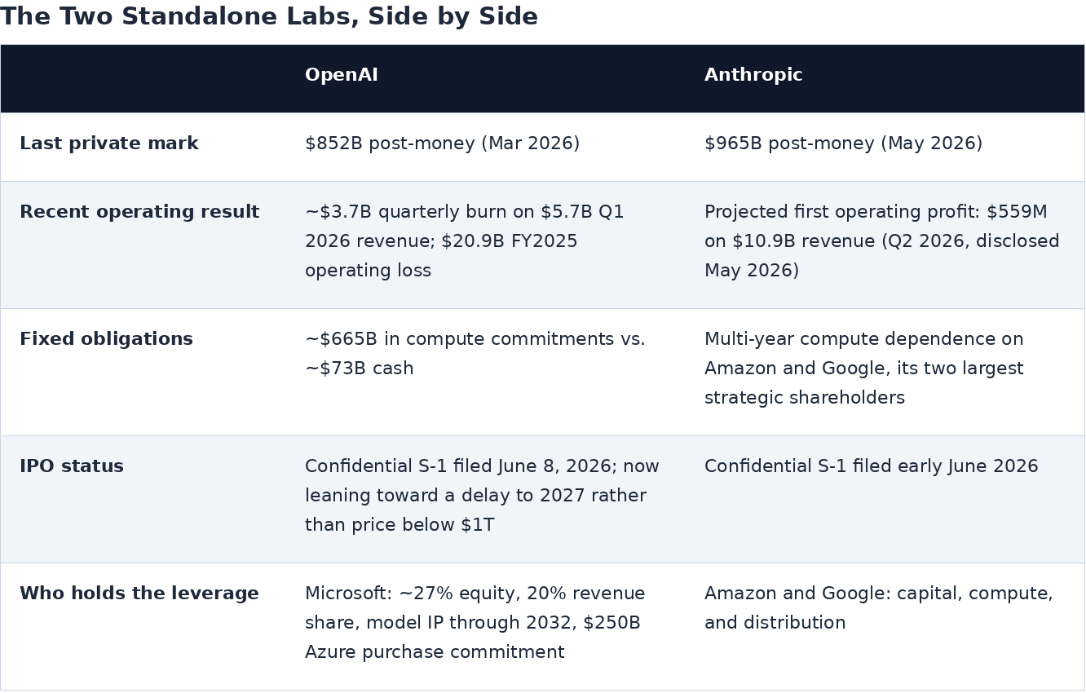The height and width of the screenshot is (693, 1086).
Task: Click the 'Who holds the leverage' row label
Action: pyautogui.click(x=139, y=594)
